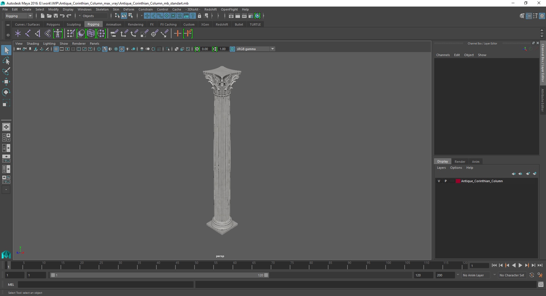The width and height of the screenshot is (546, 296).
Task: Click the Undo arrow icon
Action: (62, 16)
